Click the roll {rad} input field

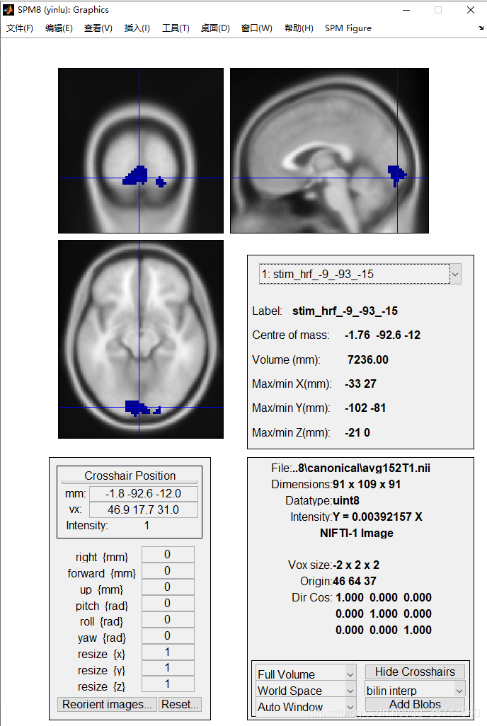pos(168,620)
